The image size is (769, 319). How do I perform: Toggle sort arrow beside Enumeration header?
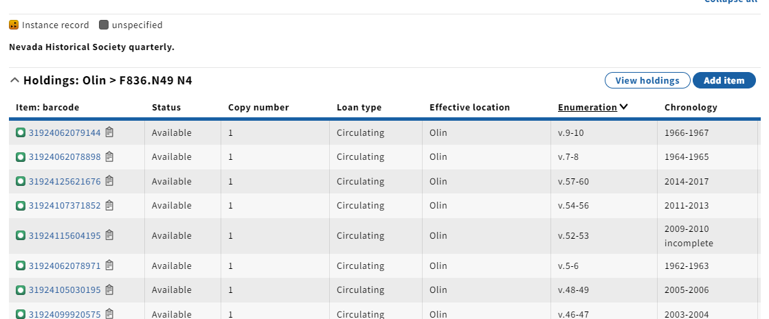[x=623, y=107]
